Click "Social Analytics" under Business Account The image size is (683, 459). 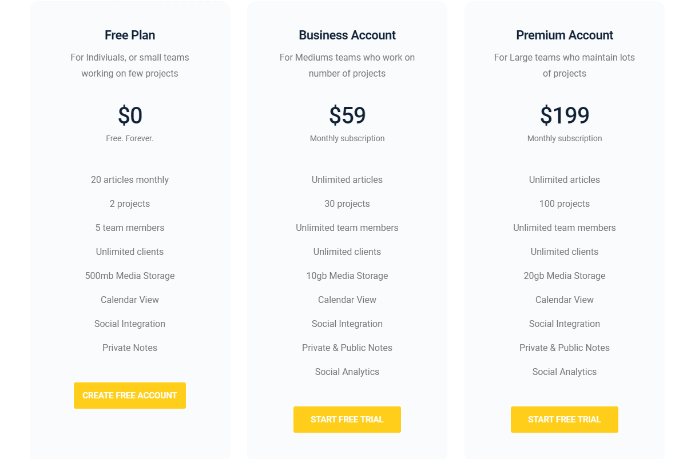(347, 372)
